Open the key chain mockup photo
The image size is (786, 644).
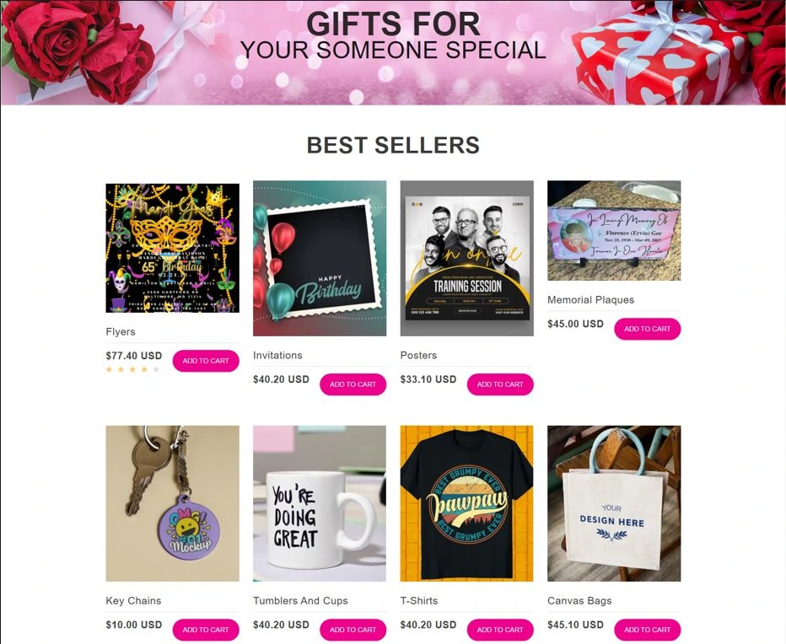[x=172, y=504]
